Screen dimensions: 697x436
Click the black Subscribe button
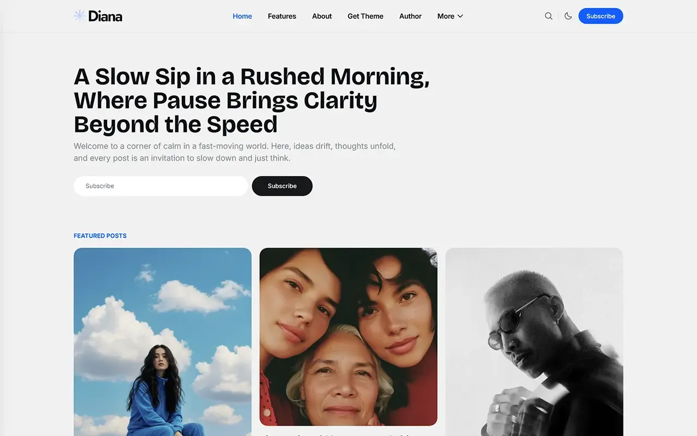tap(282, 186)
